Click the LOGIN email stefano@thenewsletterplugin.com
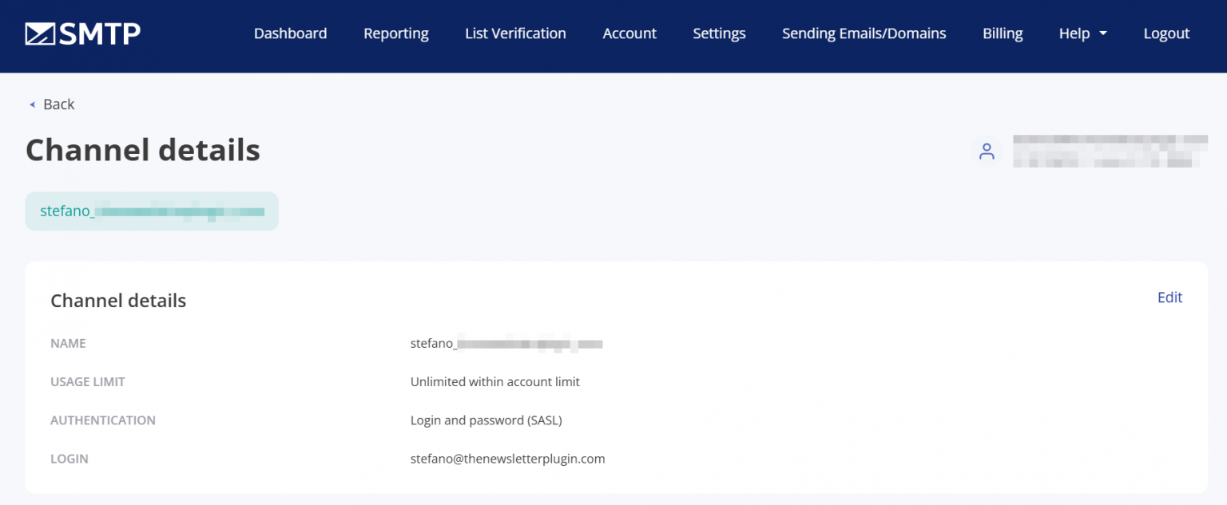The width and height of the screenshot is (1227, 505). point(507,458)
